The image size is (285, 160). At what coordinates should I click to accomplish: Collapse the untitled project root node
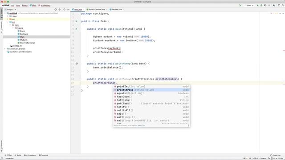(5, 13)
